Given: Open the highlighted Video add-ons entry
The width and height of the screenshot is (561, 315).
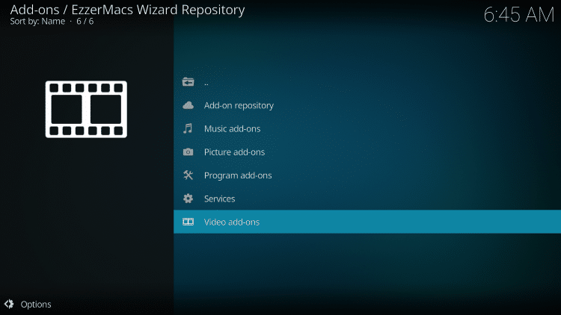Looking at the screenshot, I should coord(232,222).
